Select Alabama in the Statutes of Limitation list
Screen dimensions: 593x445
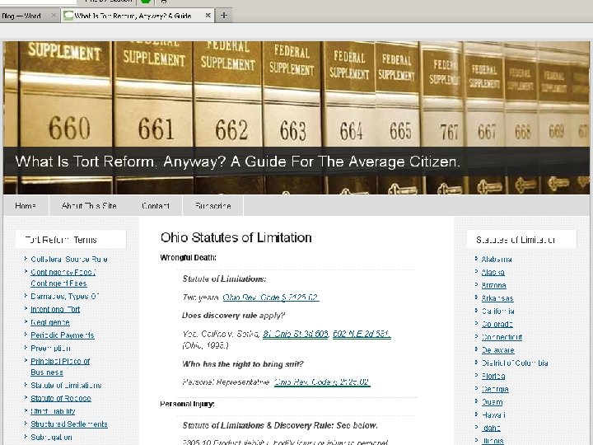497,260
